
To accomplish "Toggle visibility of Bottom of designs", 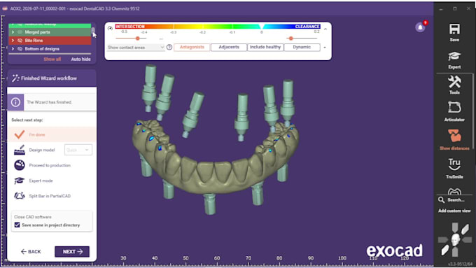I will click(x=20, y=49).
